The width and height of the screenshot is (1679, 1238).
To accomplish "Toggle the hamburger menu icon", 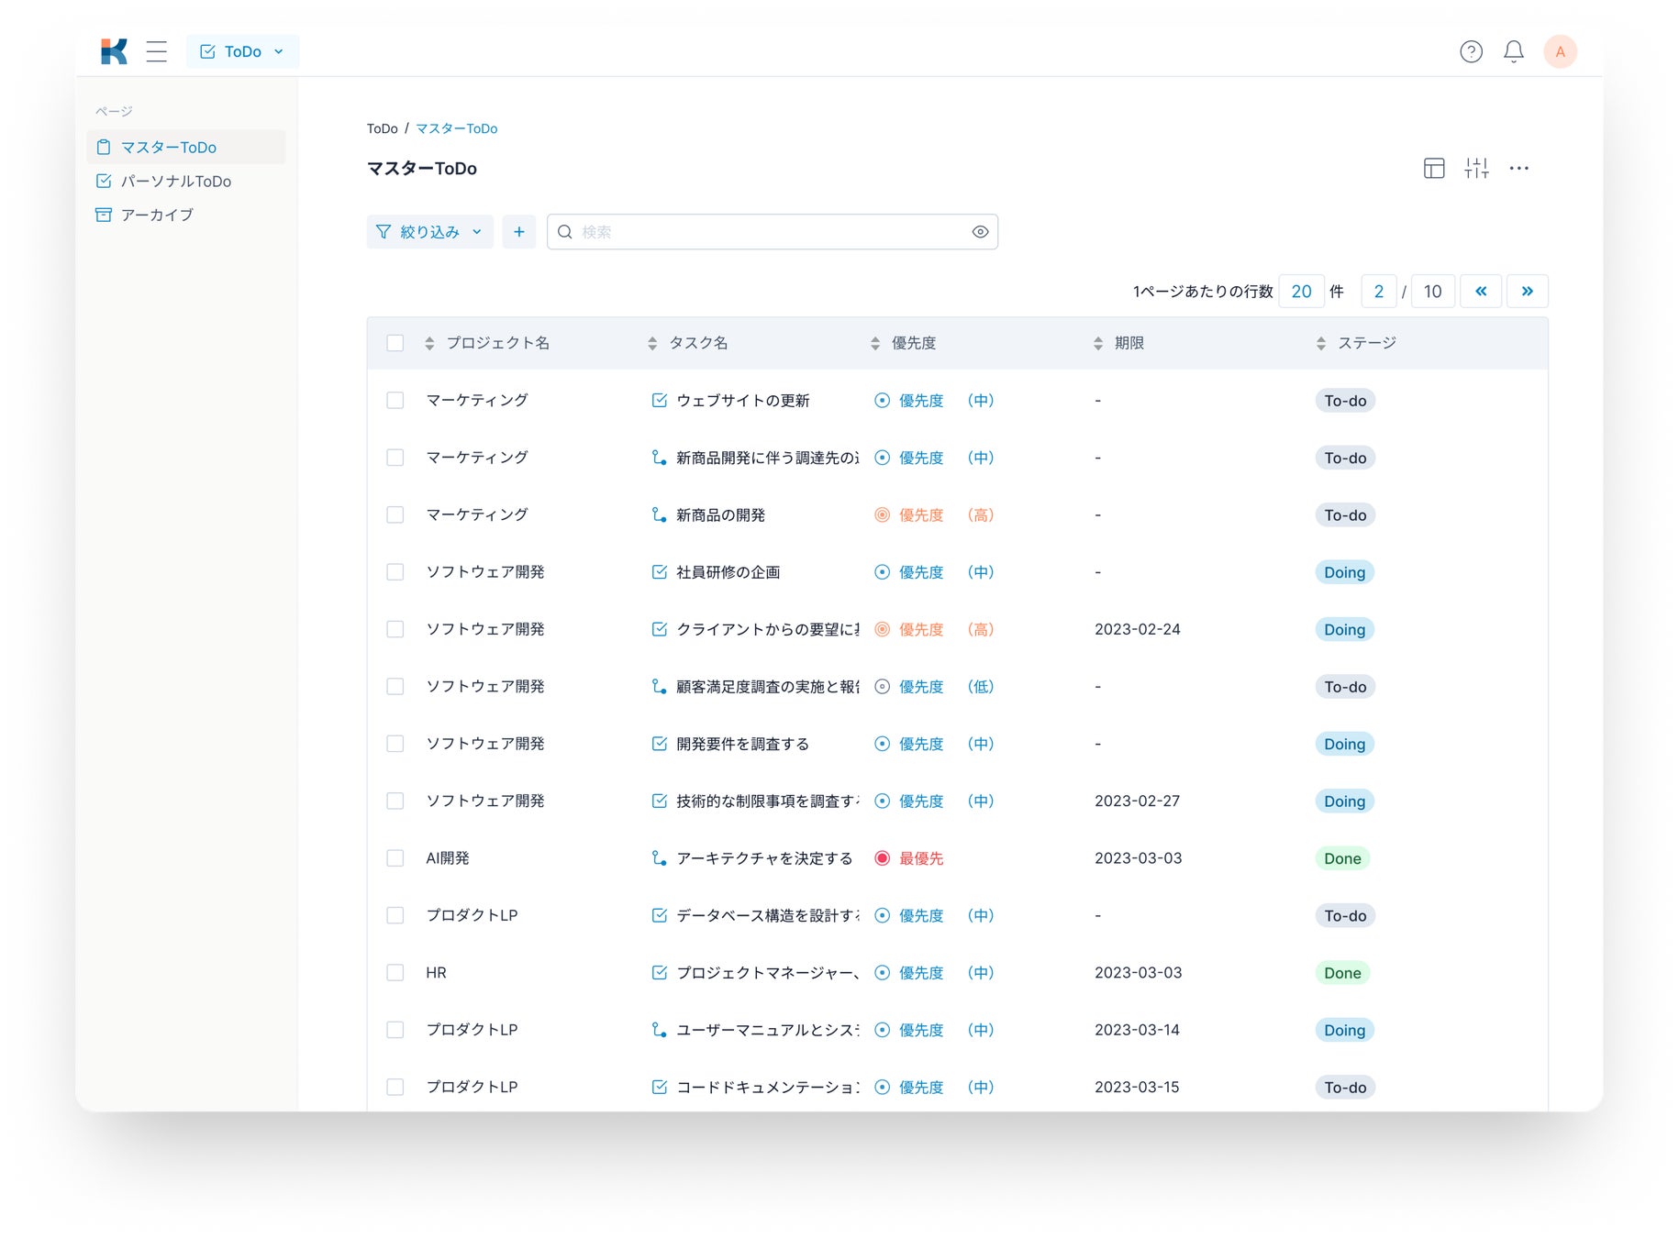I will coord(157,51).
